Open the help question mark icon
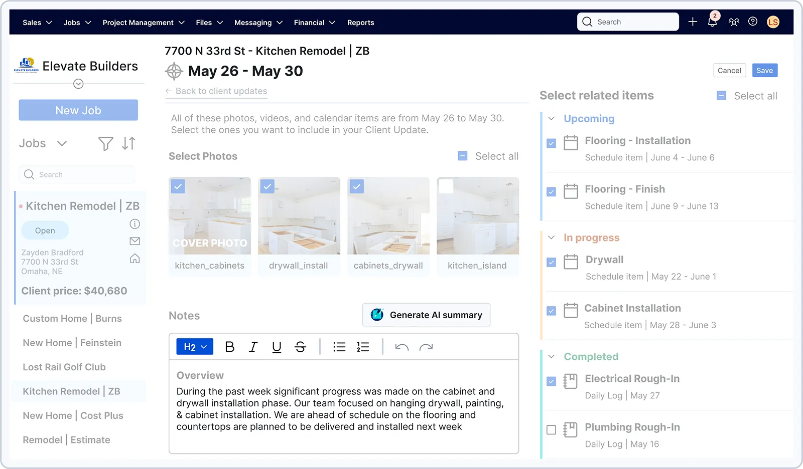Viewport: 803px width, 469px height. coord(753,22)
